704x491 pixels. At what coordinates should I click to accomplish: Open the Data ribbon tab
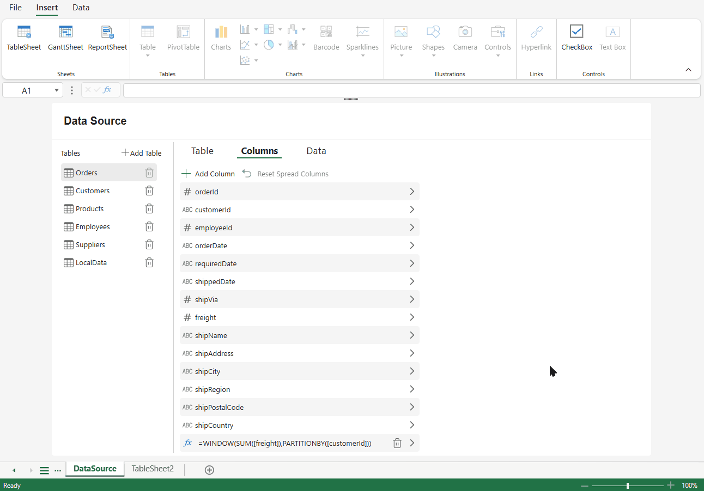[81, 8]
